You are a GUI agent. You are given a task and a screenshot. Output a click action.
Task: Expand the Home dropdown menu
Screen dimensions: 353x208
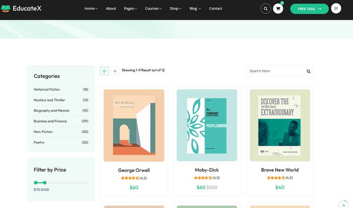91,8
